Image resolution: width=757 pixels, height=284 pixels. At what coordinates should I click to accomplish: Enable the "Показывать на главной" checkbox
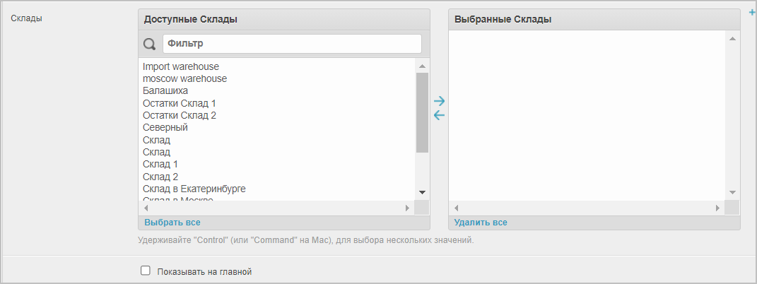click(146, 271)
